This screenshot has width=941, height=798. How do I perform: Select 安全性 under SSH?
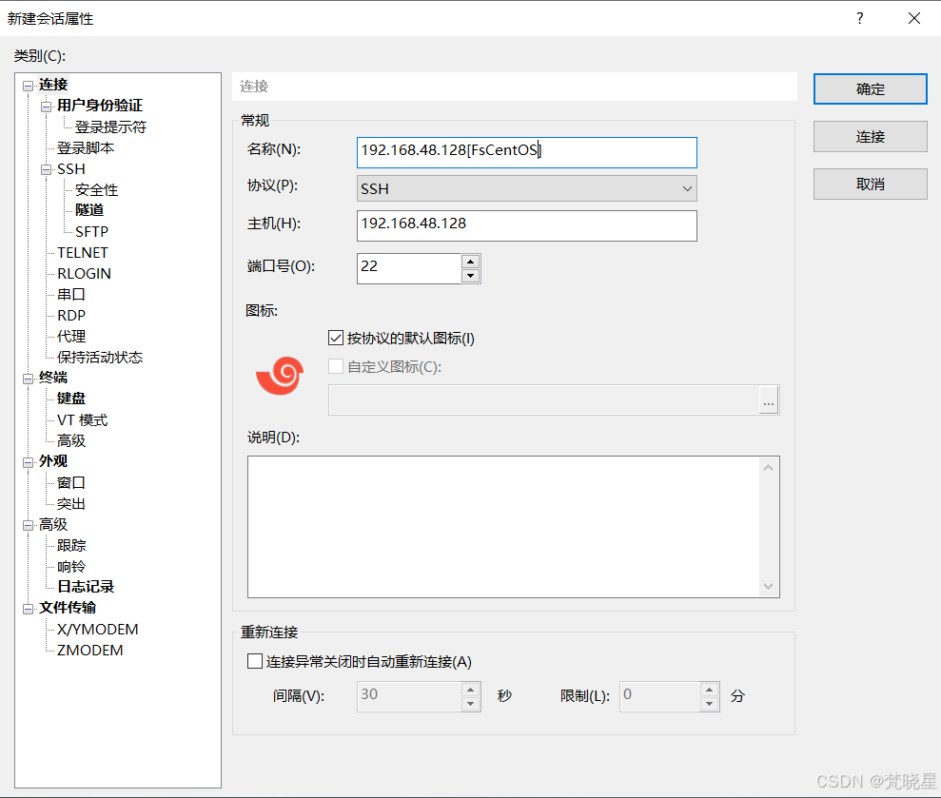tap(97, 189)
